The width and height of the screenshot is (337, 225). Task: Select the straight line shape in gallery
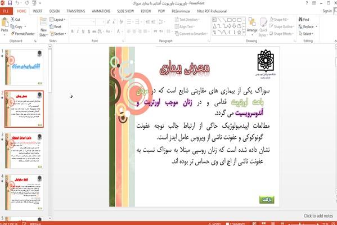pyautogui.click(x=219, y=20)
